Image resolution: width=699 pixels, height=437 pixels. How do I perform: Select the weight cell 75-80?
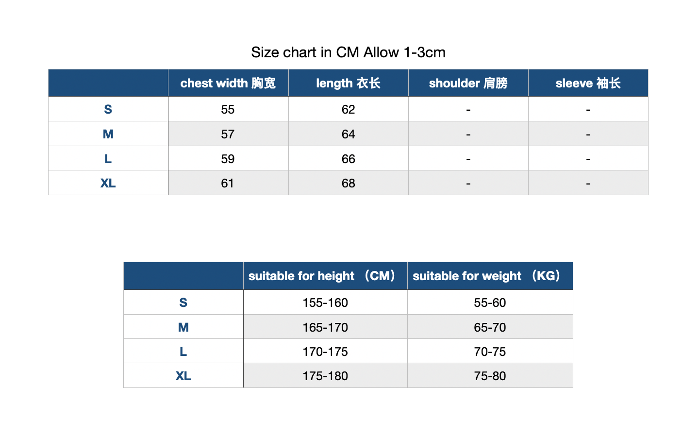coord(490,376)
